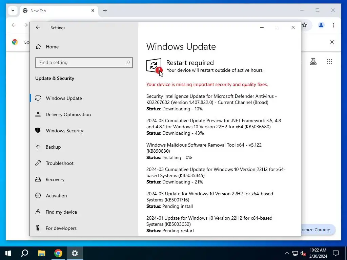
Task: Click the Delivery Optimization icon
Action: [x=38, y=114]
